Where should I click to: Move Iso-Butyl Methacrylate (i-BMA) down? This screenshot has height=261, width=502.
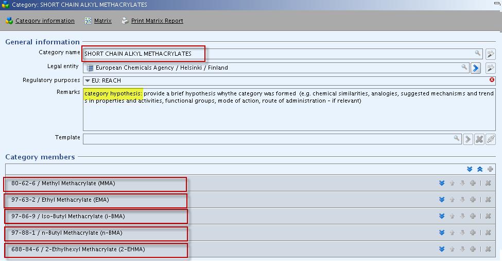(x=462, y=216)
